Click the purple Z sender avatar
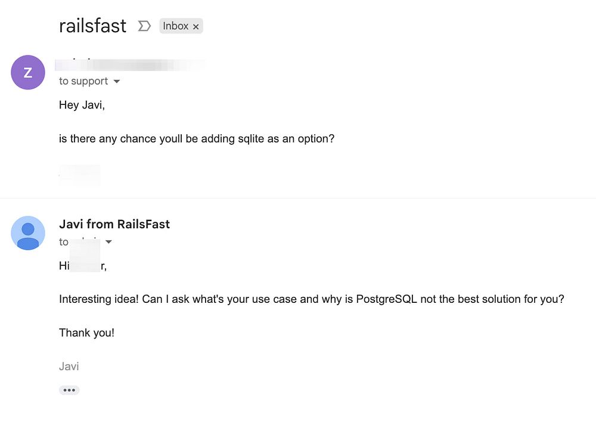The image size is (596, 431). pyautogui.click(x=28, y=72)
